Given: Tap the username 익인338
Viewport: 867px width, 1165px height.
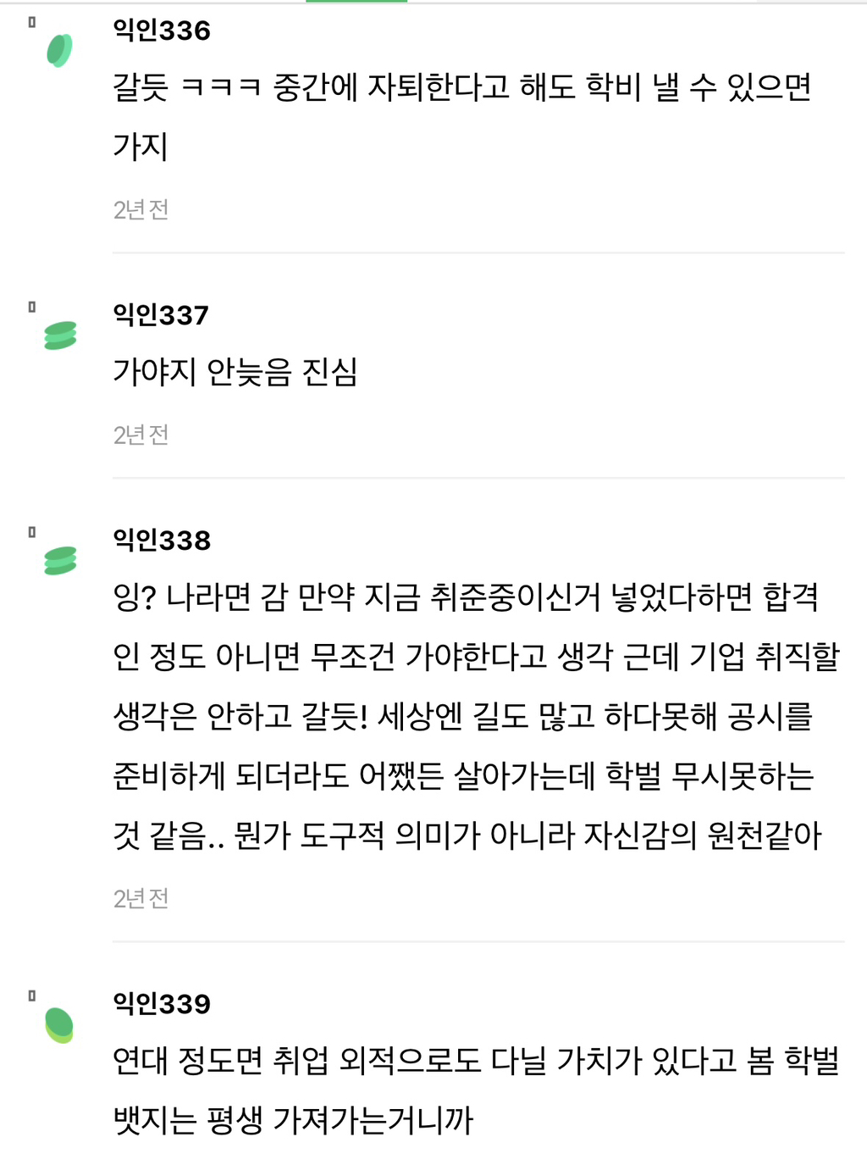Looking at the screenshot, I should coord(162,541).
